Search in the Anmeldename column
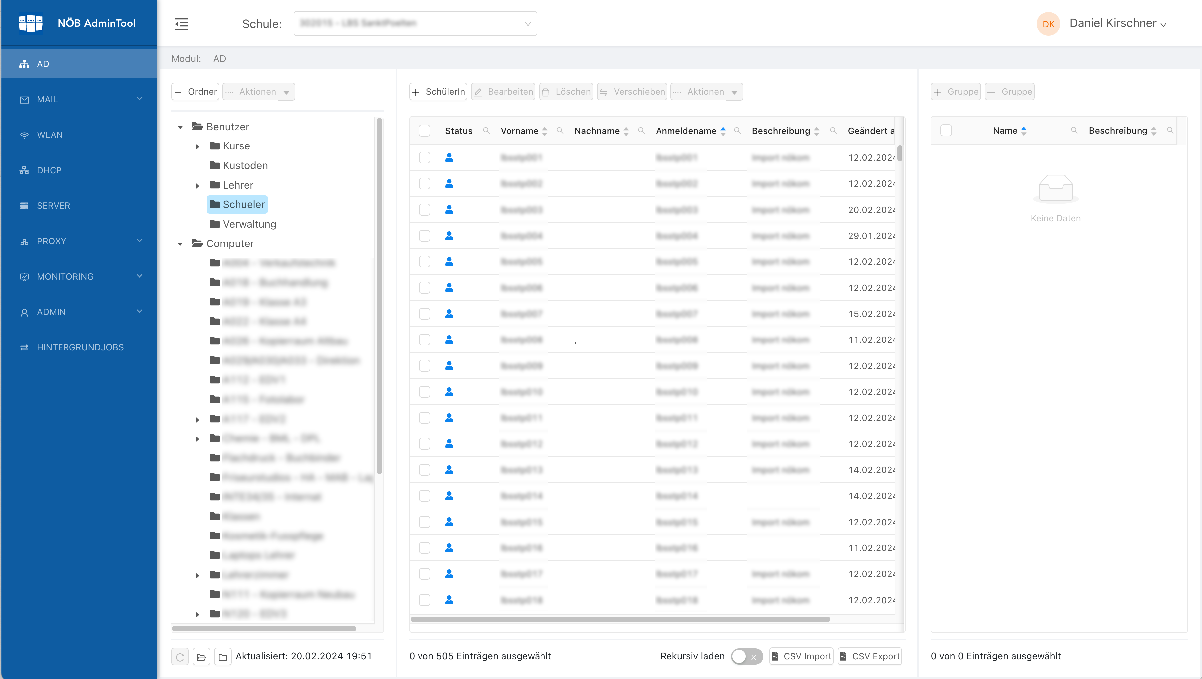The width and height of the screenshot is (1202, 679). (737, 131)
